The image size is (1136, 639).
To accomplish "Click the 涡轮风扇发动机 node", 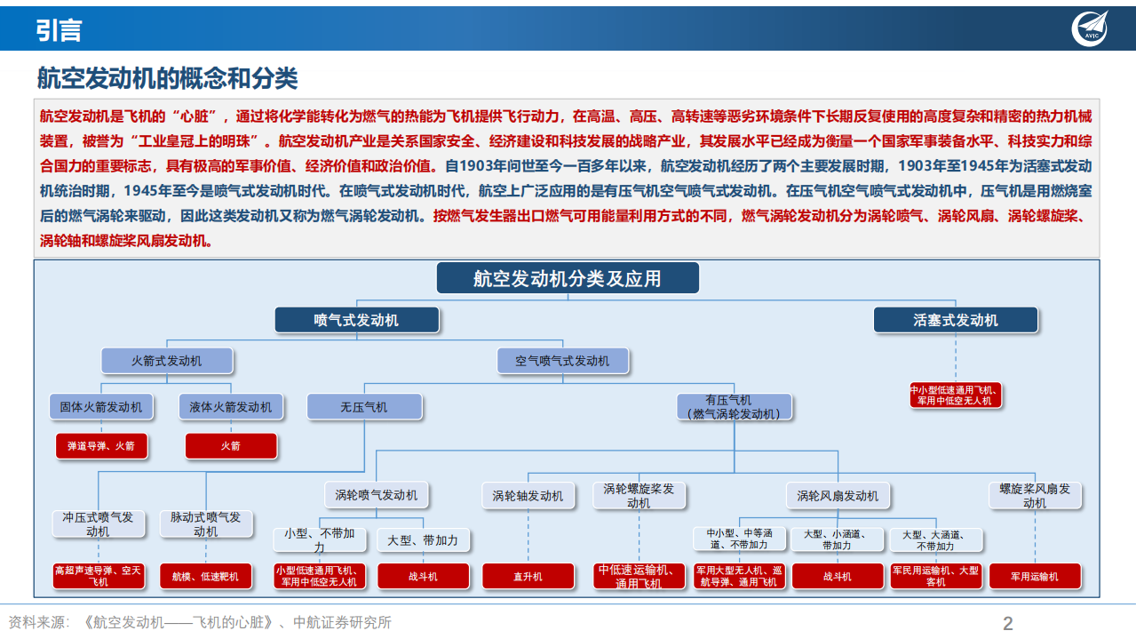I will coord(838,496).
